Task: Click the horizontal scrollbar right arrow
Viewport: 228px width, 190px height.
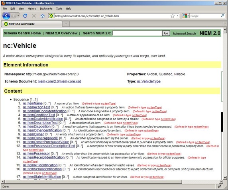Action: 221,181
